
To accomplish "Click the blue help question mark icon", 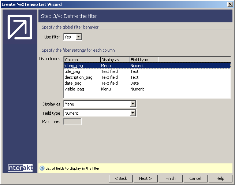I will click(x=42, y=168).
